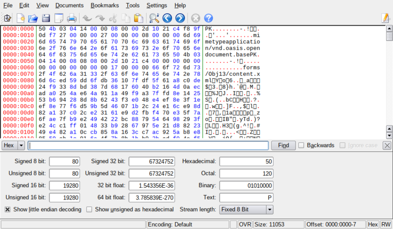The width and height of the screenshot is (393, 229).
Task: Open a file with the folder icon
Action: 33,18
